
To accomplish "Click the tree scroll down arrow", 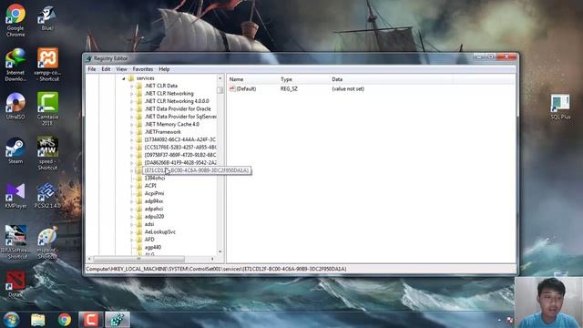I will click(x=220, y=251).
